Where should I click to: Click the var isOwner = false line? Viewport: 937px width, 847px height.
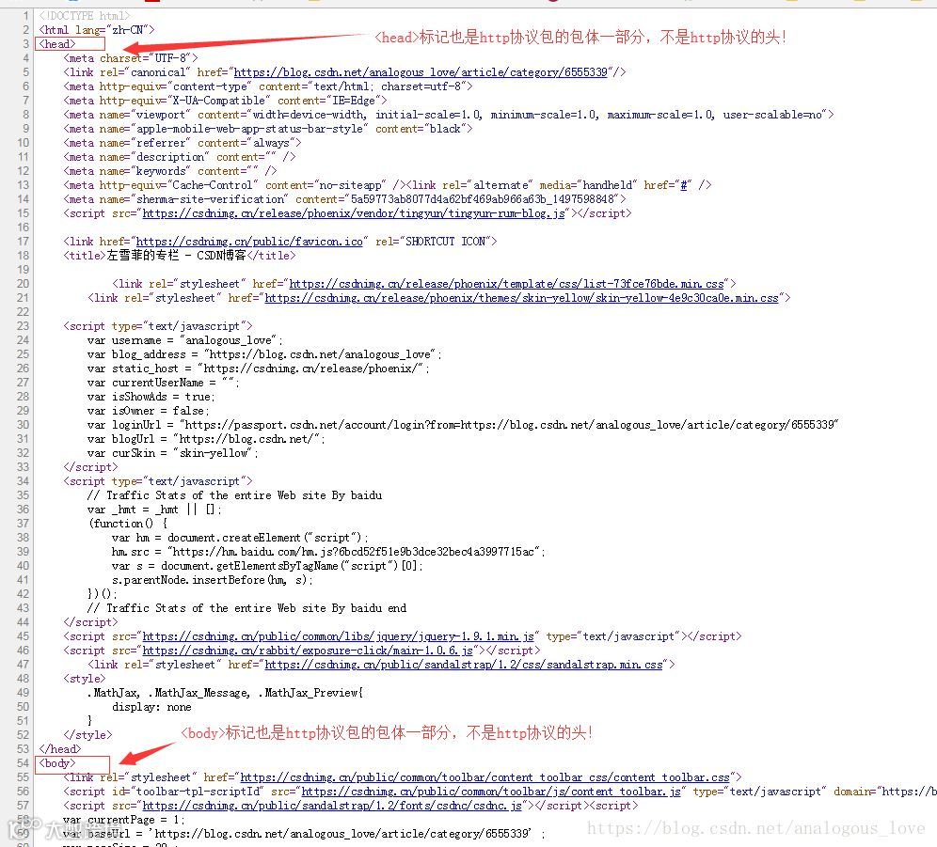149,411
